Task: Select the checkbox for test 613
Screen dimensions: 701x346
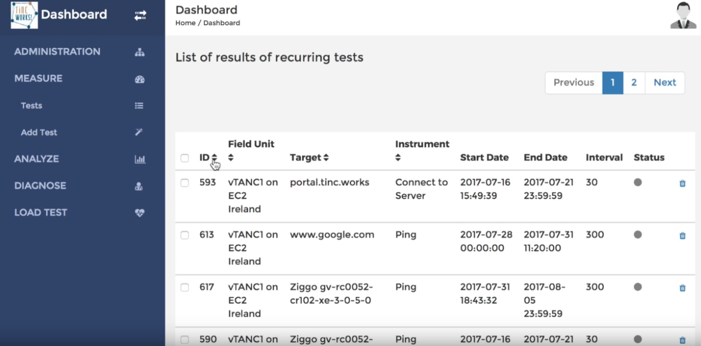Action: pos(185,235)
